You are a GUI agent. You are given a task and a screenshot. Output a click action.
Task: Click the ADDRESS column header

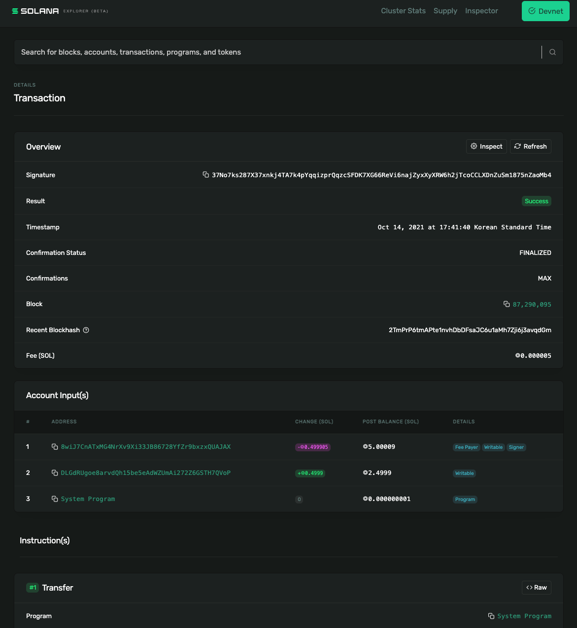pos(64,422)
